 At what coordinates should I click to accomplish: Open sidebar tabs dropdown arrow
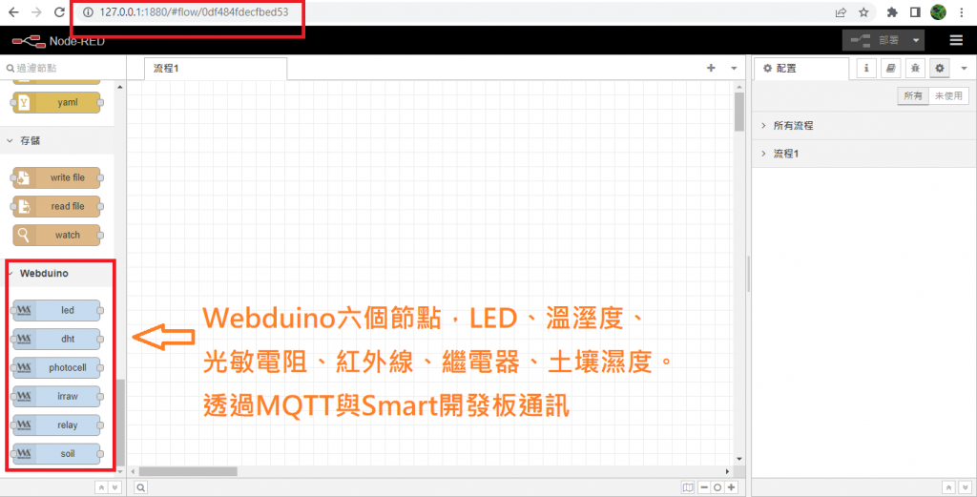point(964,69)
